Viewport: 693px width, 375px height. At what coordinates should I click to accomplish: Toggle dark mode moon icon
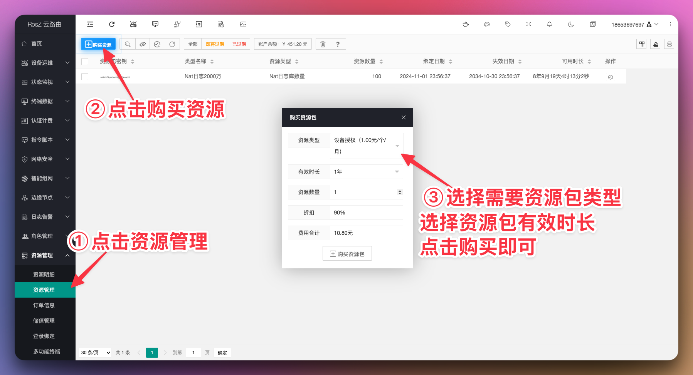pyautogui.click(x=571, y=24)
